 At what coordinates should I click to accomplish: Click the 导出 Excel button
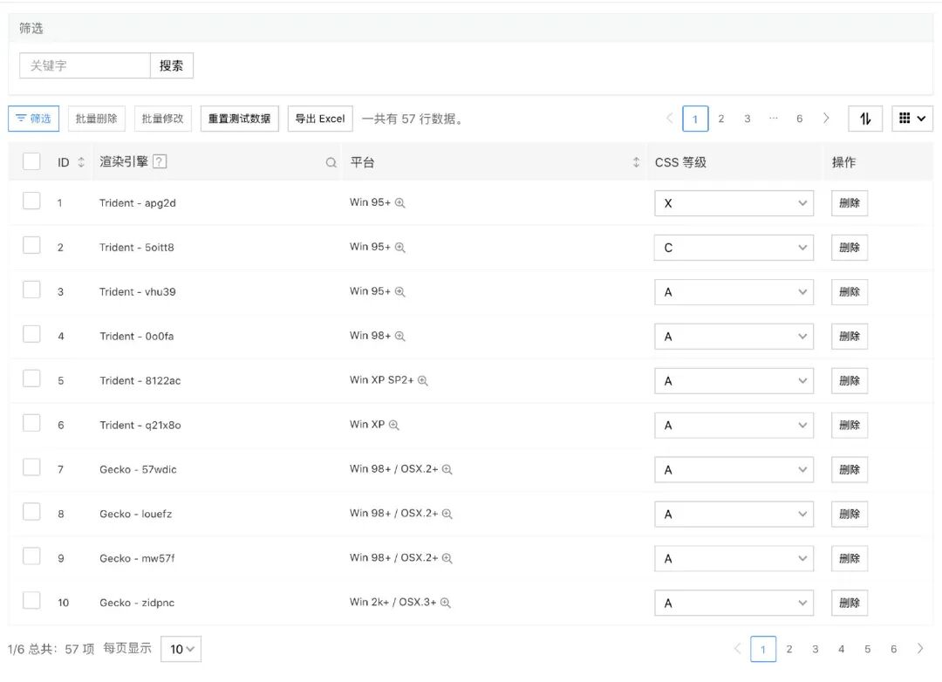click(x=320, y=119)
